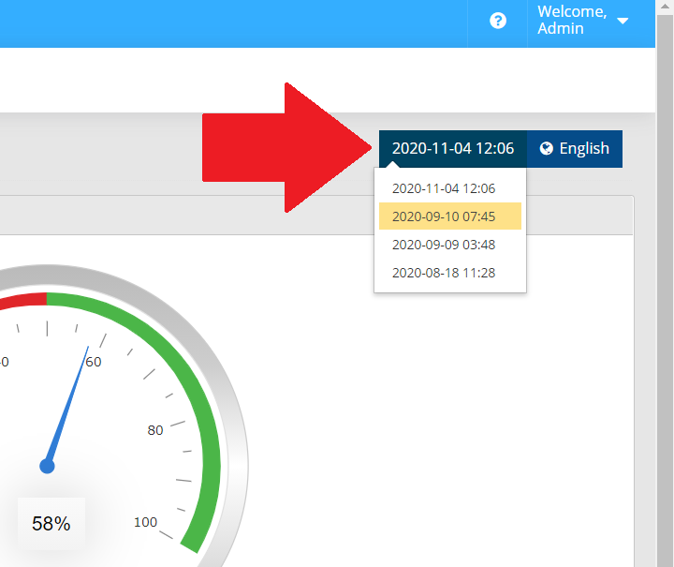Expand the caret next to Welcome, Admin
The width and height of the screenshot is (674, 567).
tap(623, 21)
